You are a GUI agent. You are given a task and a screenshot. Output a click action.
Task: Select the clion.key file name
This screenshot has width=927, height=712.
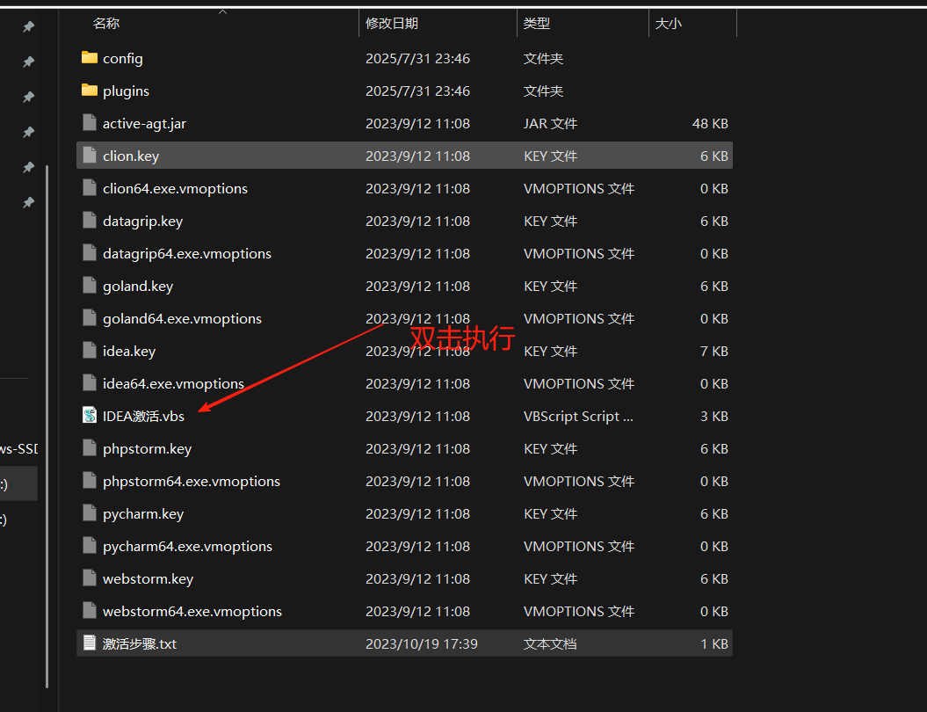click(131, 156)
